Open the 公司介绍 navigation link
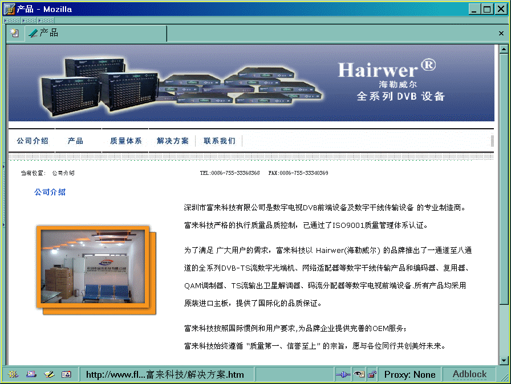The width and height of the screenshot is (511, 384). (x=33, y=141)
